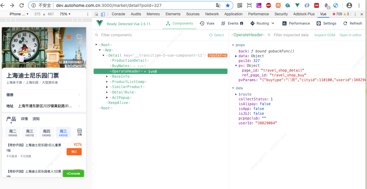
Task: Select the 周三 6月03日 date tab
Action: (63, 132)
